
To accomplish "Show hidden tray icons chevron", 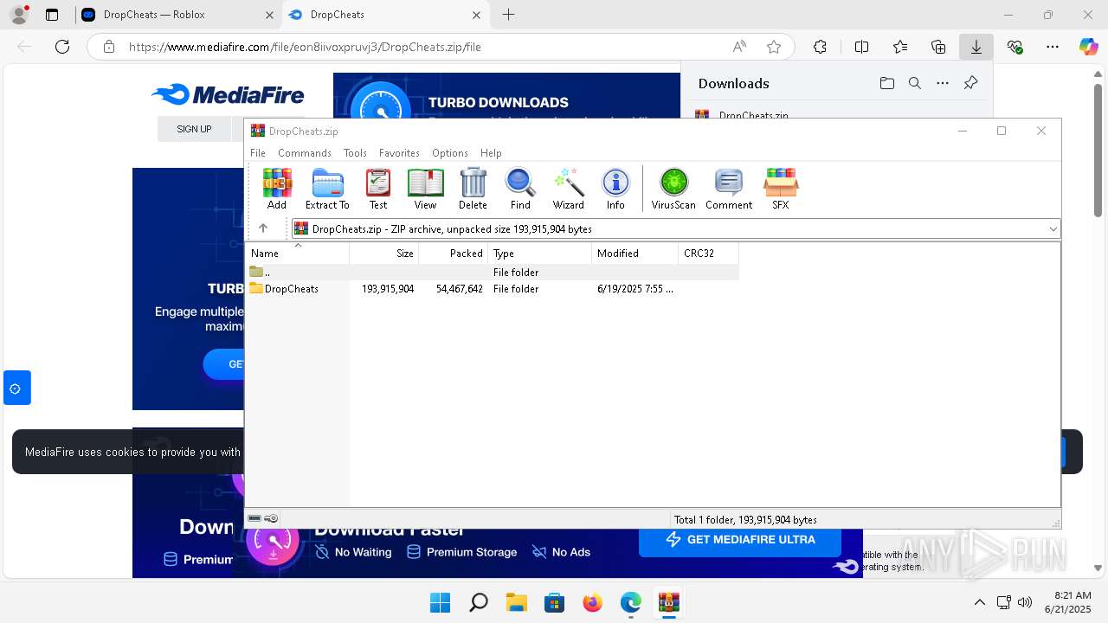I will coord(979,602).
